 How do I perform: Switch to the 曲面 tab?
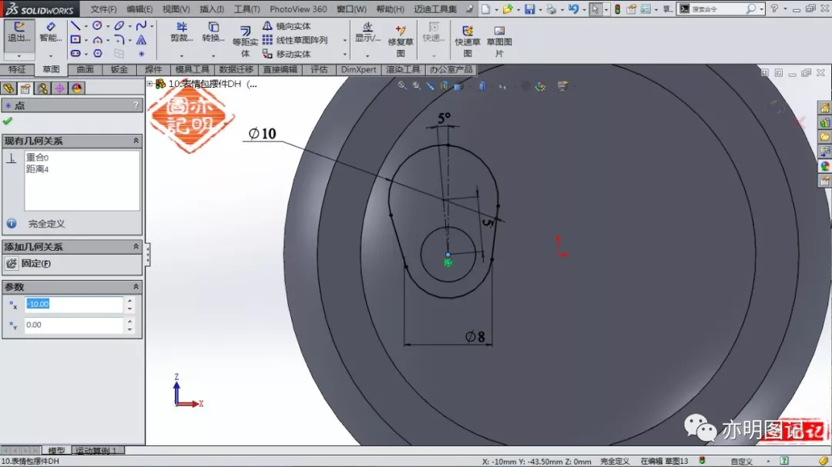(x=85, y=69)
